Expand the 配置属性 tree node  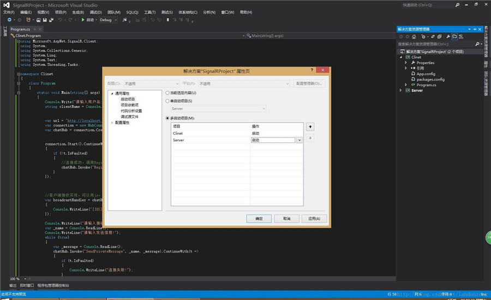112,123
